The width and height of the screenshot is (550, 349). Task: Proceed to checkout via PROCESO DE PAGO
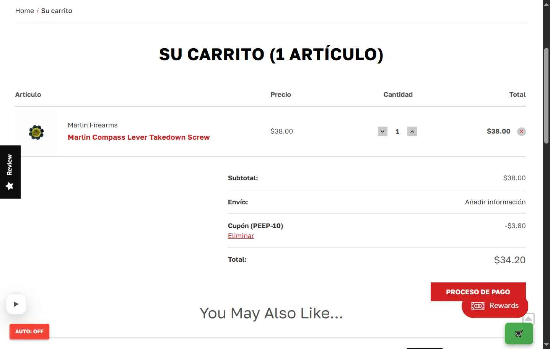point(478,292)
